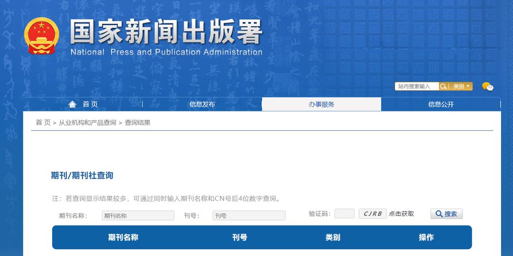Go to 首页 in the breadcrumb
The image size is (513, 256).
(x=43, y=123)
